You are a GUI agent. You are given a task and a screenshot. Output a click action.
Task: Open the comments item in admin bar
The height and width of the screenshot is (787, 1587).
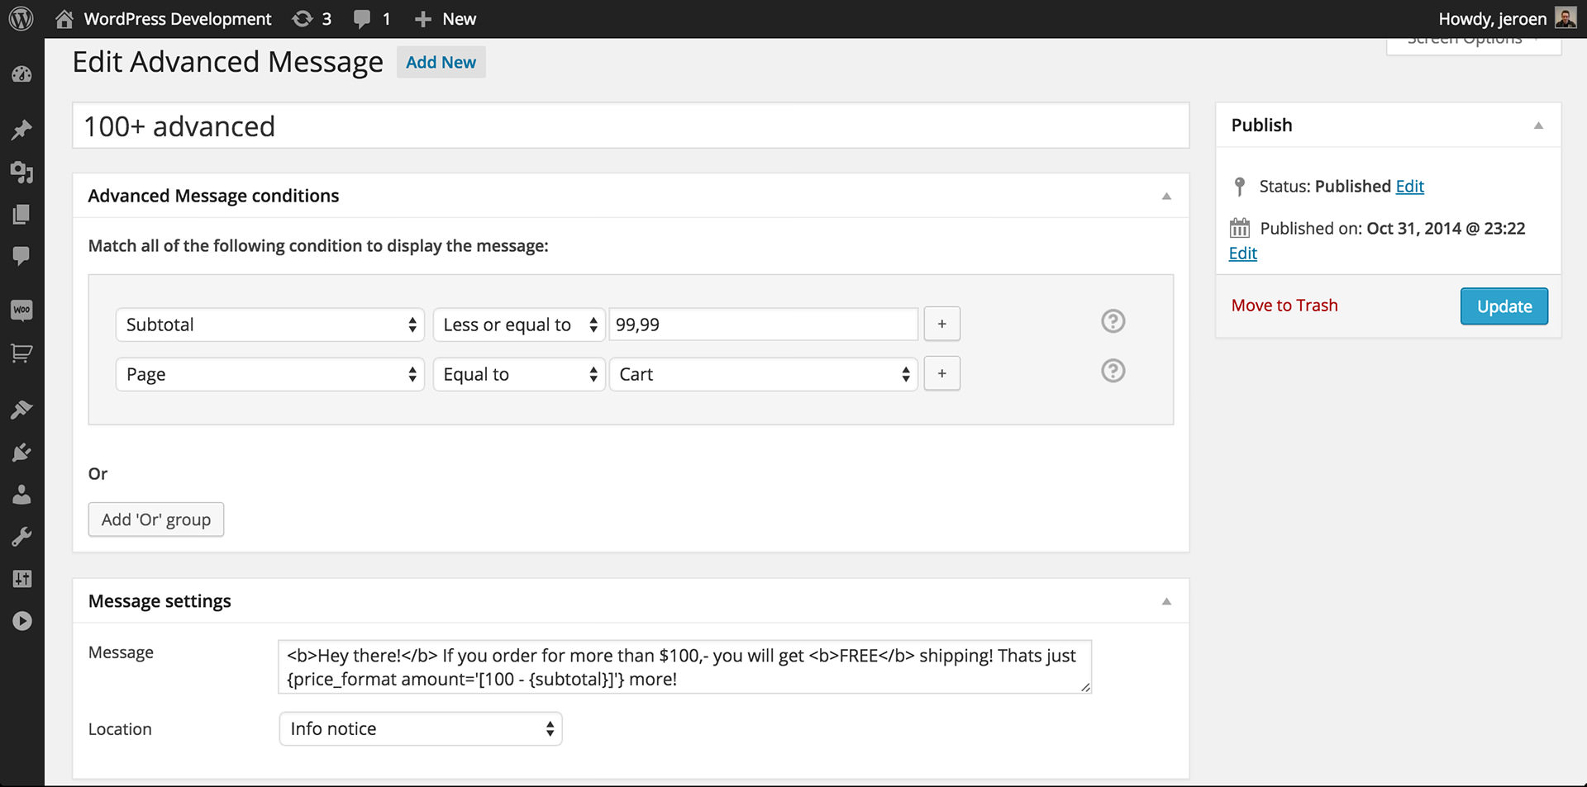point(372,18)
